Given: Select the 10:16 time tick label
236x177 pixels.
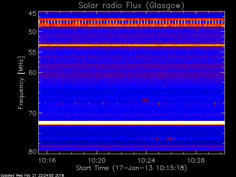Looking at the screenshot, I should pos(47,161).
